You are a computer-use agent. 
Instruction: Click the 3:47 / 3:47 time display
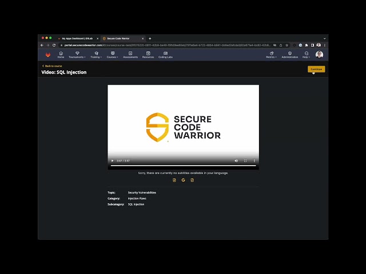tap(124, 161)
